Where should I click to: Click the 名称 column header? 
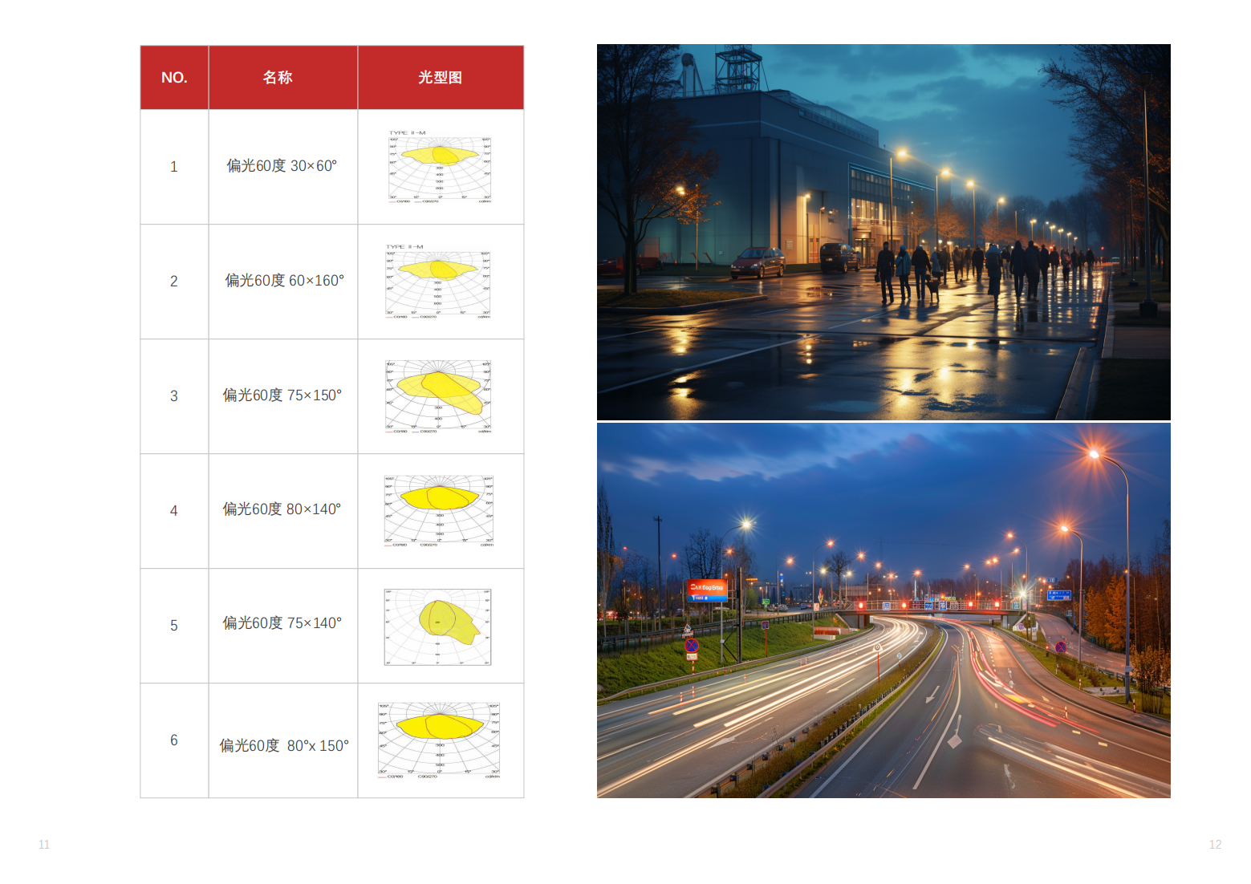(278, 78)
